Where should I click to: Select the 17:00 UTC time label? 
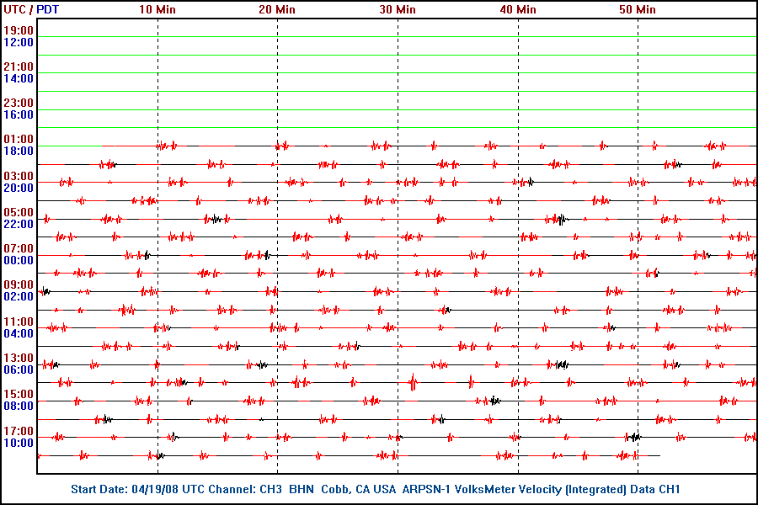19,431
